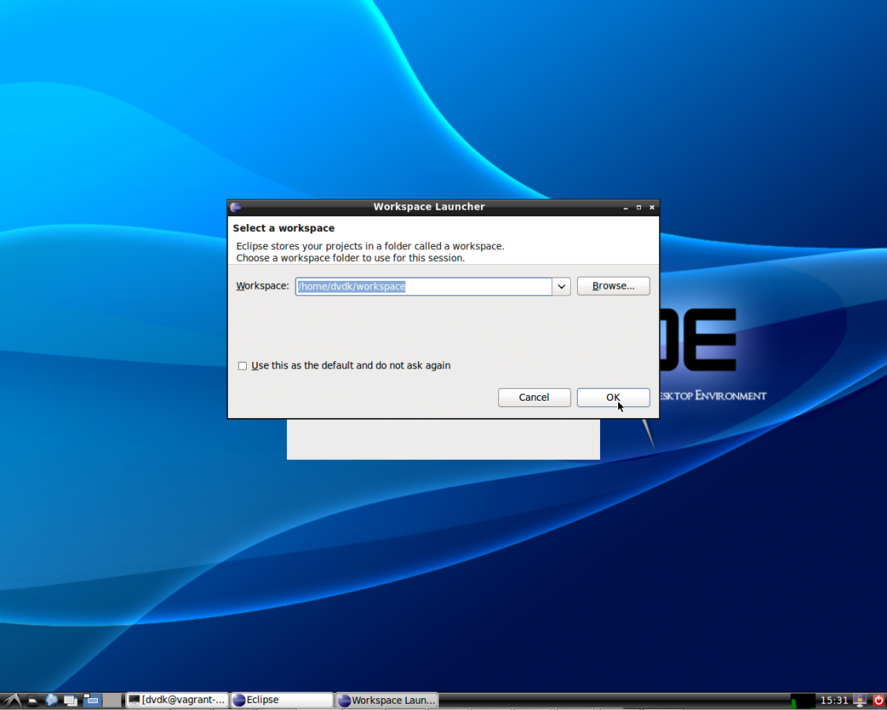Cancel the Workspace Launcher dialog
This screenshot has width=887, height=710.
pyautogui.click(x=534, y=398)
